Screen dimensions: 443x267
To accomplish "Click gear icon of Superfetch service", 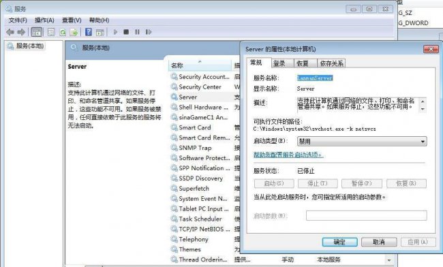I will click(x=174, y=189).
